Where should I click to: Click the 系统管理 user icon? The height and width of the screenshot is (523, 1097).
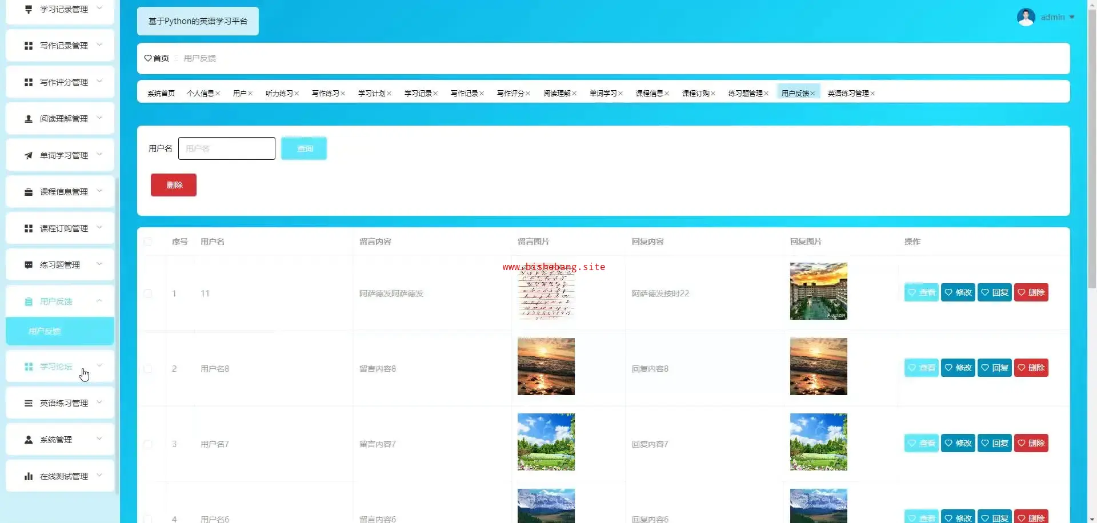pos(29,440)
